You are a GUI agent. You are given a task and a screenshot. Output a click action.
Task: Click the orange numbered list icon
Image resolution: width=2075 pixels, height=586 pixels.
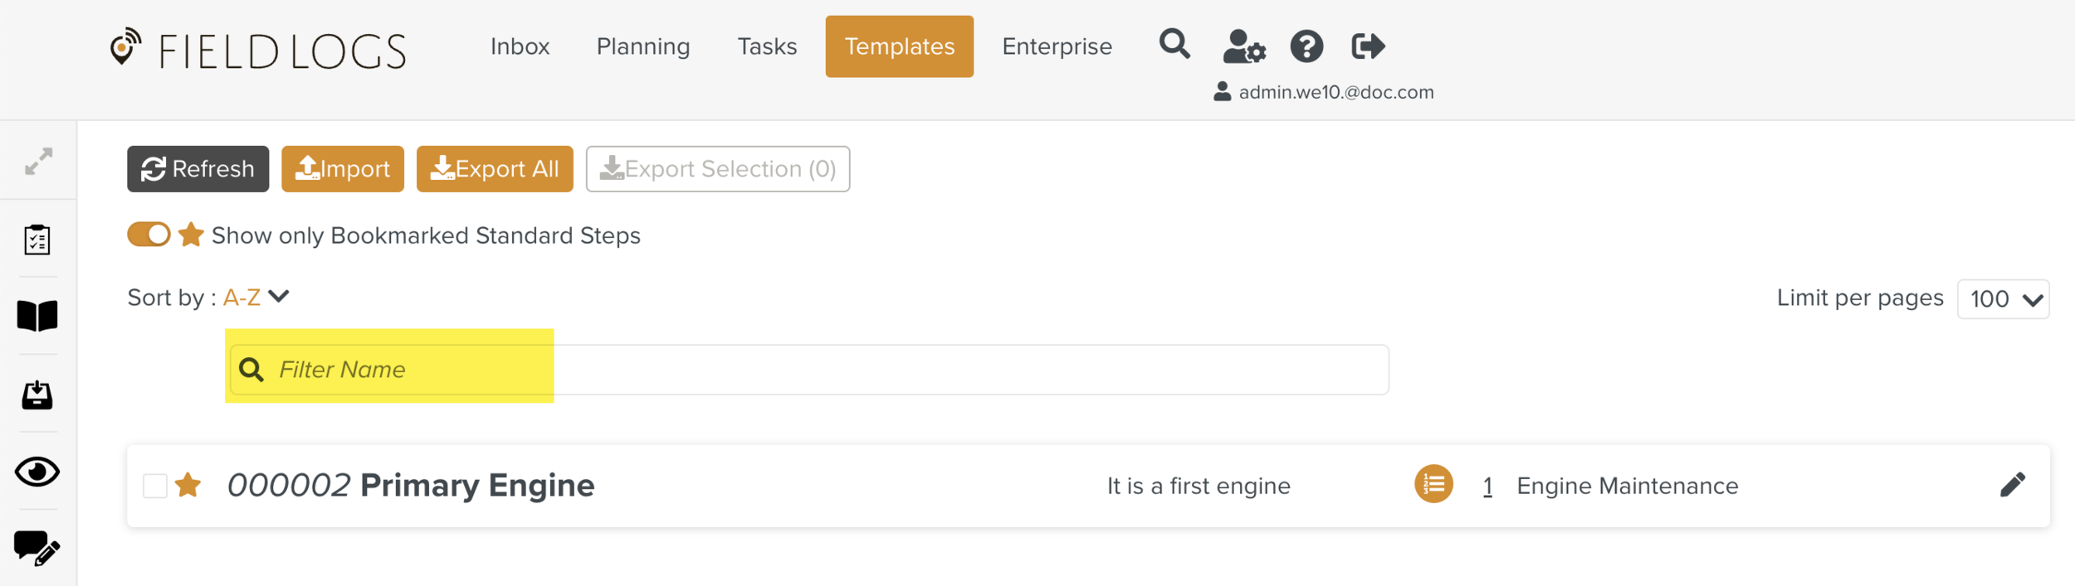[1433, 484]
